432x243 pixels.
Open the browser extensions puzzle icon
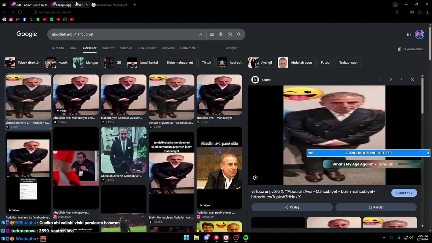(x=420, y=12)
